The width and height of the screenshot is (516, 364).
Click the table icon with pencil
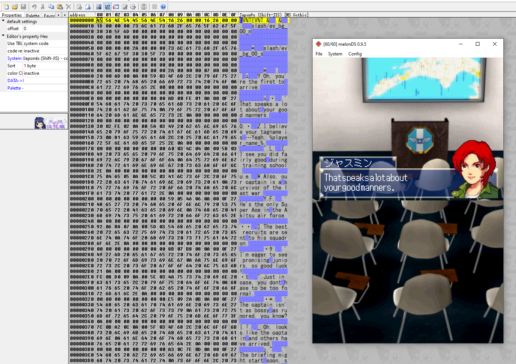[124, 7]
